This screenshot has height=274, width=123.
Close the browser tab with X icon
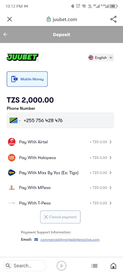pos(10,19)
